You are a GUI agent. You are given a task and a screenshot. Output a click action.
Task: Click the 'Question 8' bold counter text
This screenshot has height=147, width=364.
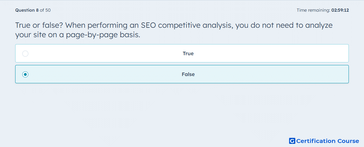pyautogui.click(x=27, y=10)
